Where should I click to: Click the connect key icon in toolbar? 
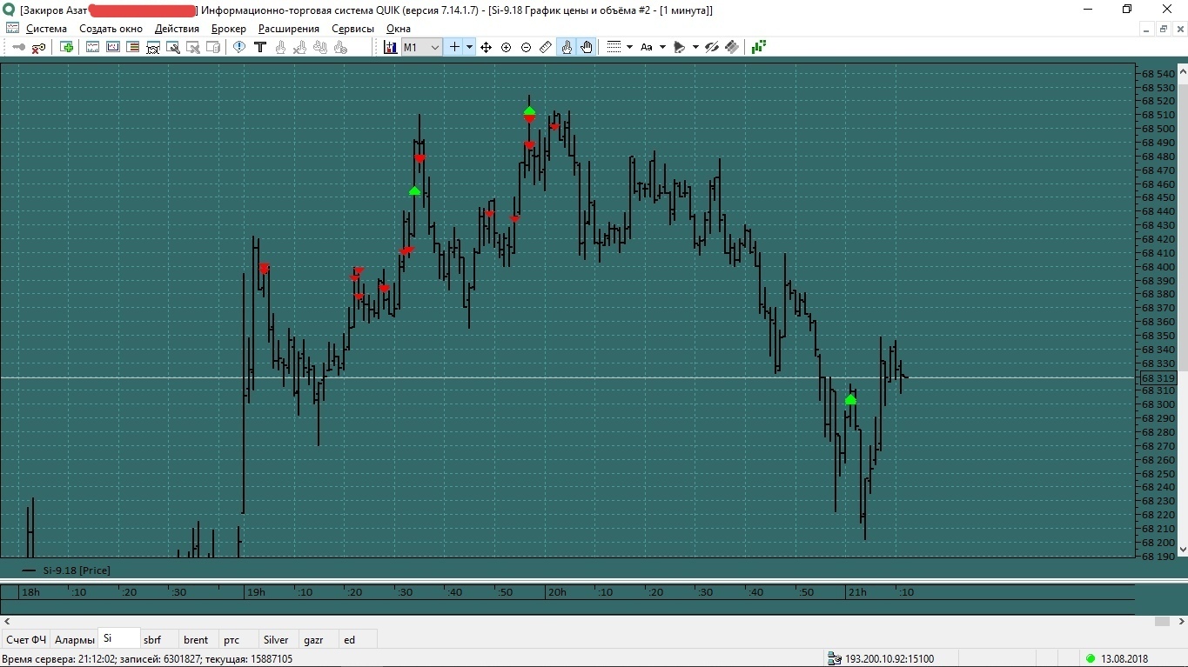[18, 47]
